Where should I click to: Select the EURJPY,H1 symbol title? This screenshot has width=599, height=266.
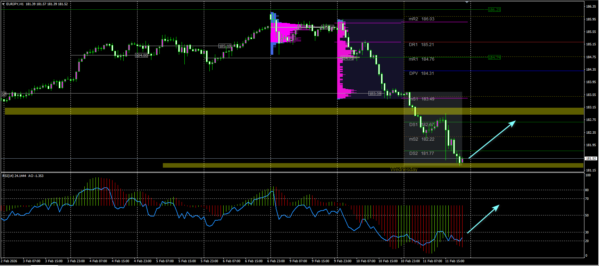tap(15, 4)
